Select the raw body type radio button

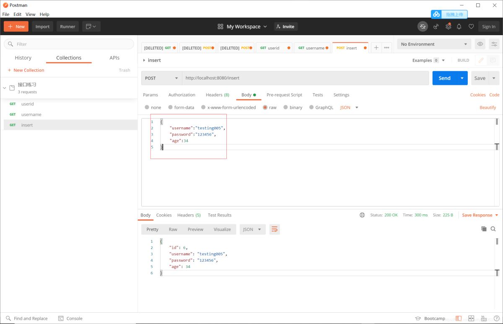(x=265, y=108)
